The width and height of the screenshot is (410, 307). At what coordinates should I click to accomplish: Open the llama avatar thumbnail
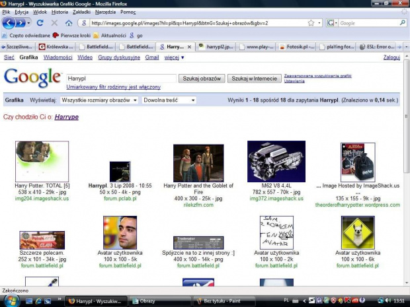click(358, 232)
